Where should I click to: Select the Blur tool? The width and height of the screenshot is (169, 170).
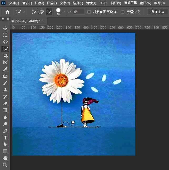5,117
